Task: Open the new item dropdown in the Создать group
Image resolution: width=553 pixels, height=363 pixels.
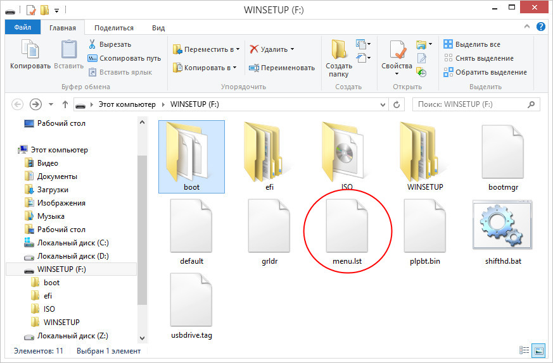Action: [363, 44]
